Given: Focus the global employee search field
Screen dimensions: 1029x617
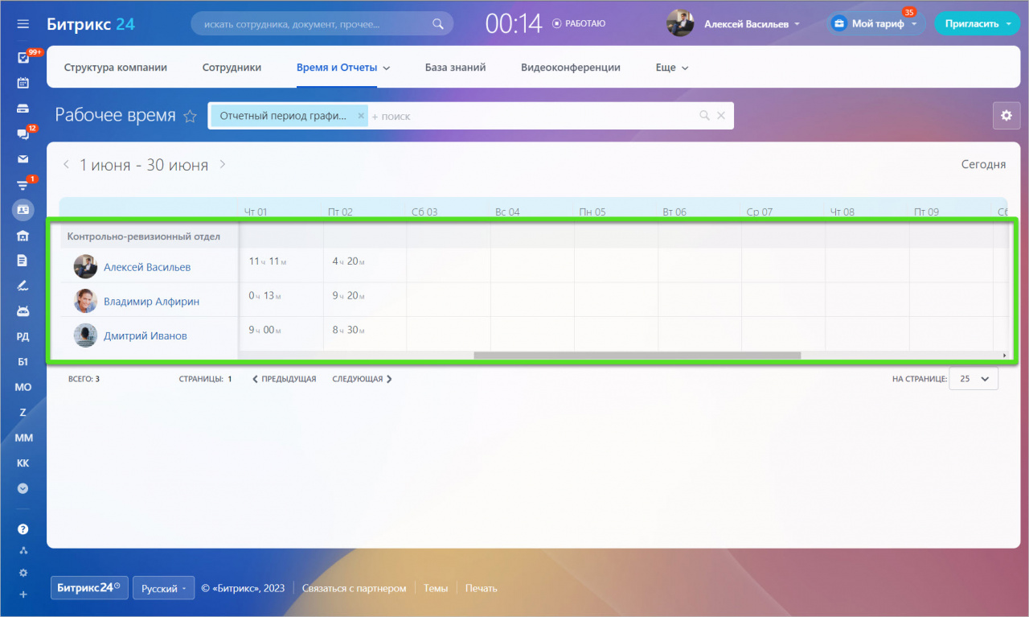Looking at the screenshot, I should 322,24.
